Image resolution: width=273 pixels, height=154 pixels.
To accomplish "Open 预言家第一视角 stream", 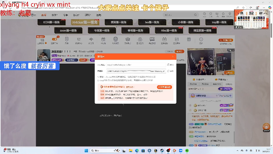I will tap(202, 30).
